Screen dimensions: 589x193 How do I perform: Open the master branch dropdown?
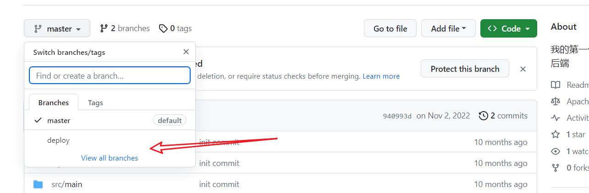pyautogui.click(x=57, y=29)
